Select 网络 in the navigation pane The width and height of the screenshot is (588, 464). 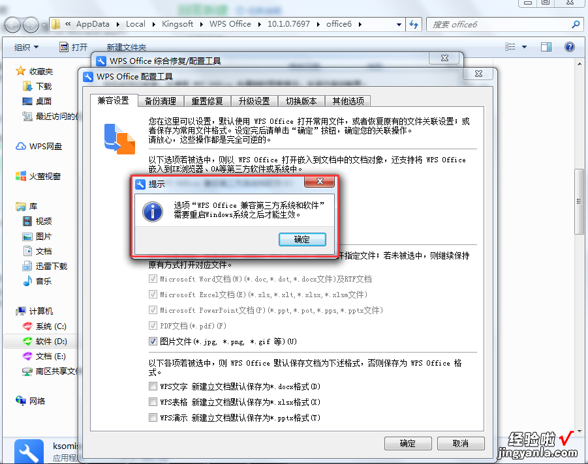[x=31, y=401]
